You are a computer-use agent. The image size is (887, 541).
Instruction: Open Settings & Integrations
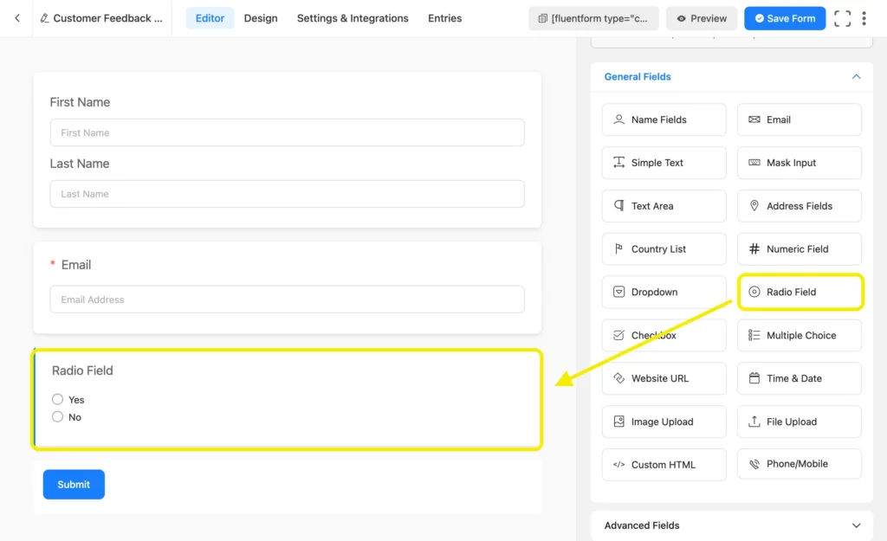[x=352, y=17]
